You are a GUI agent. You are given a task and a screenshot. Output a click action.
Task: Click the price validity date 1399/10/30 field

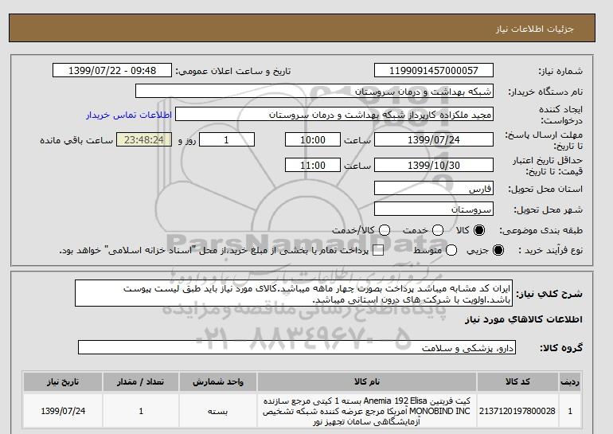434,165
